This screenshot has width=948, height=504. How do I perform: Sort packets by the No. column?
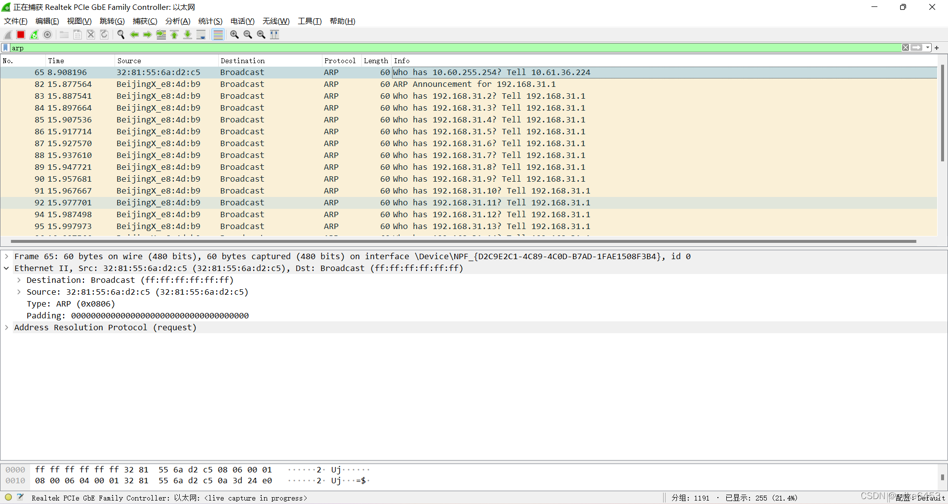(23, 61)
